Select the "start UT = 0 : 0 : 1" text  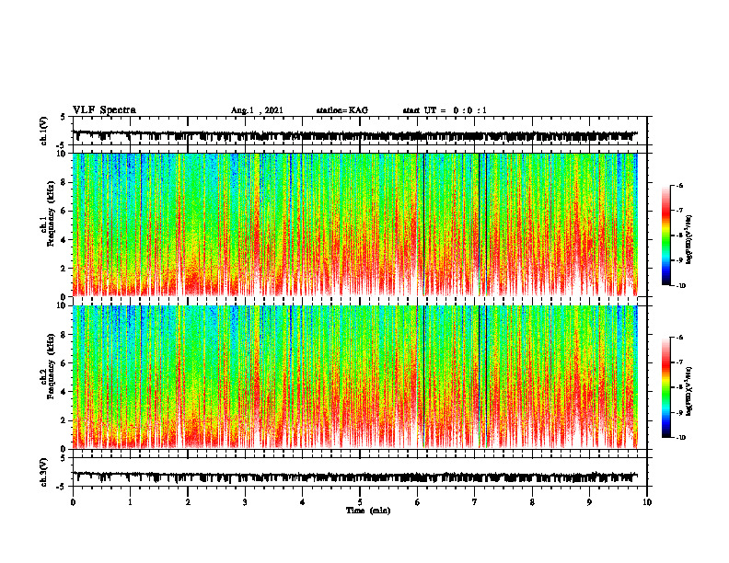[x=445, y=110]
